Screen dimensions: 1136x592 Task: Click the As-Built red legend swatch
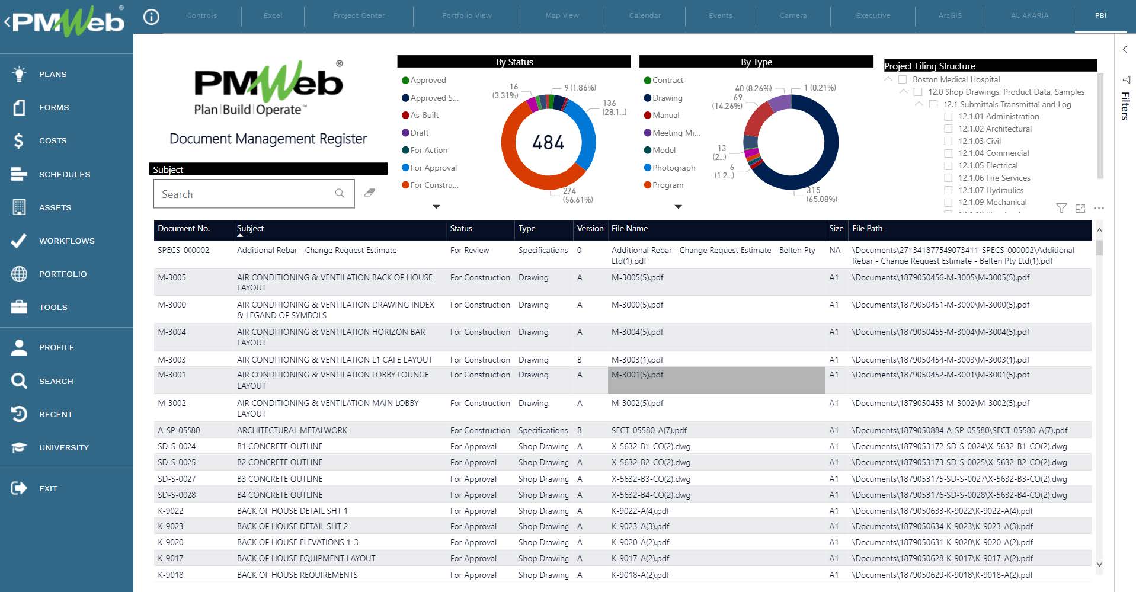[405, 116]
